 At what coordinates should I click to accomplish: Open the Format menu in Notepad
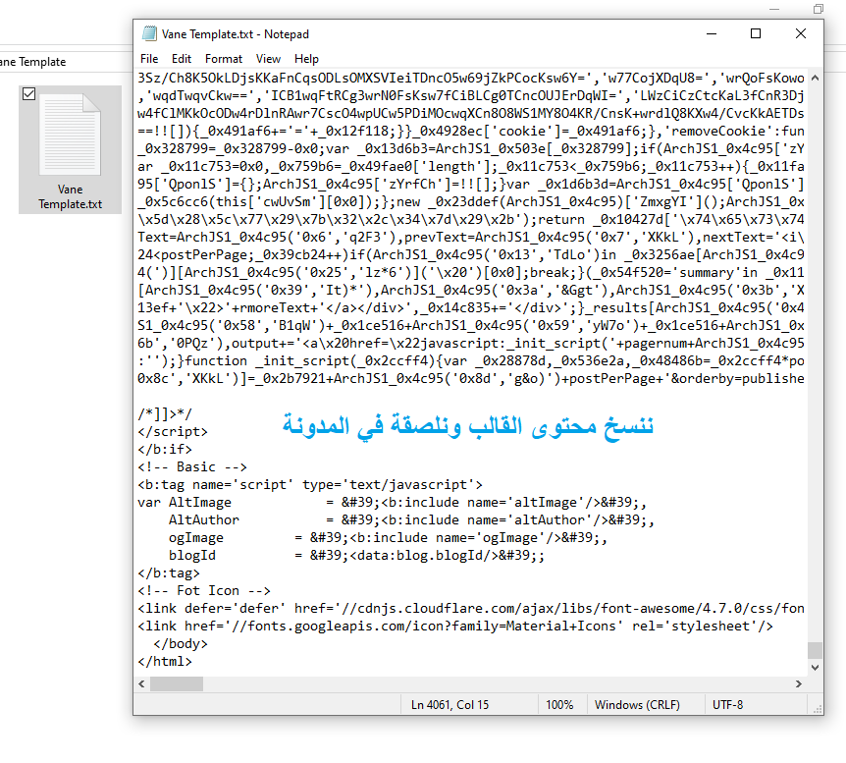tap(224, 59)
